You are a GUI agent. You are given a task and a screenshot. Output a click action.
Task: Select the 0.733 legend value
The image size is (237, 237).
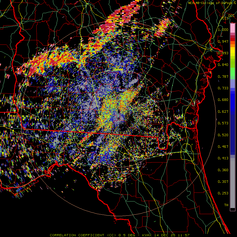223,88
